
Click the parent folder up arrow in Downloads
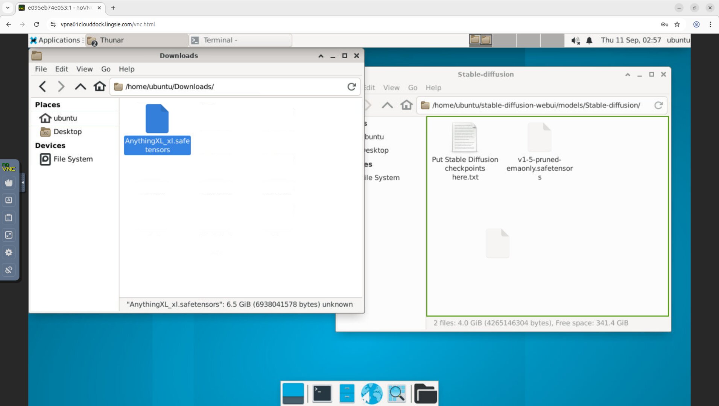tap(80, 86)
